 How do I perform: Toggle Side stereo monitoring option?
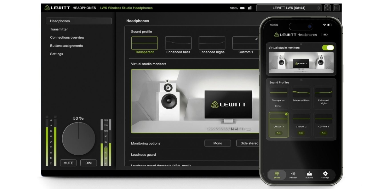click(248, 143)
